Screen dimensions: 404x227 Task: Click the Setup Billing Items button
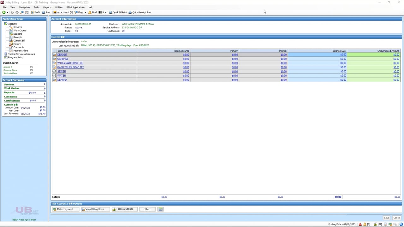click(95, 209)
